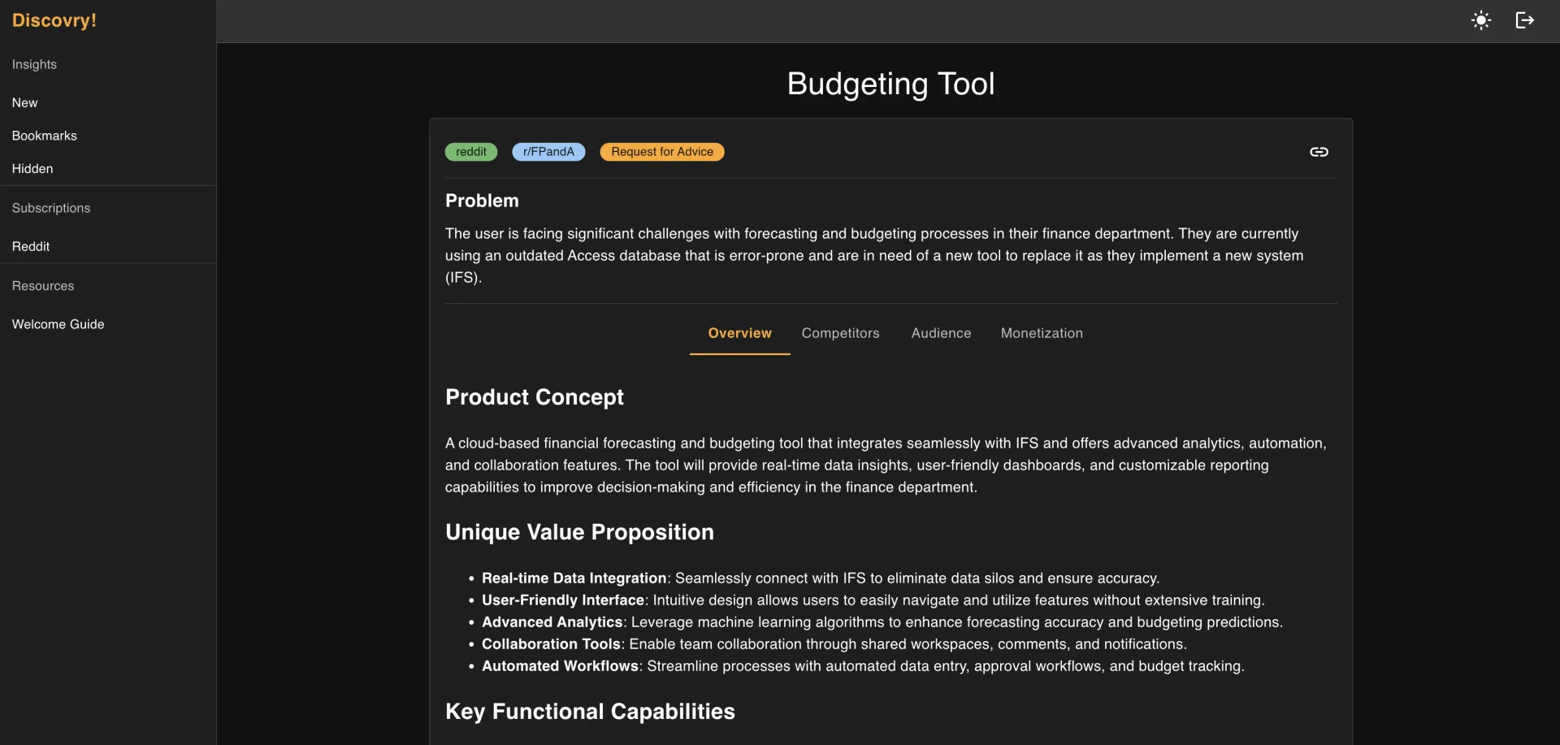Click the Unique Value Proposition heading
The height and width of the screenshot is (745, 1560).
(579, 532)
